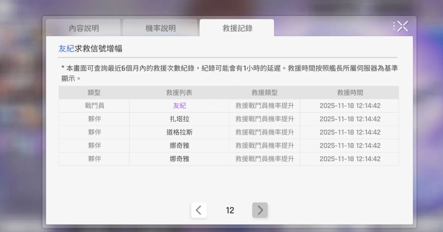The width and height of the screenshot is (443, 232).
Task: Select the 救援記錄 tab
Action: (237, 28)
